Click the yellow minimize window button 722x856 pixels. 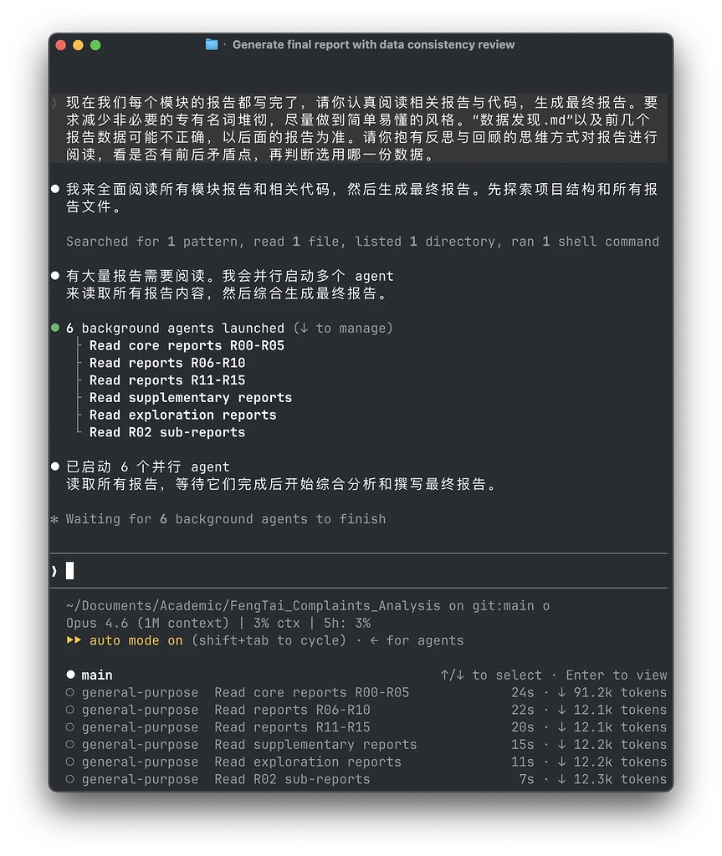point(78,45)
